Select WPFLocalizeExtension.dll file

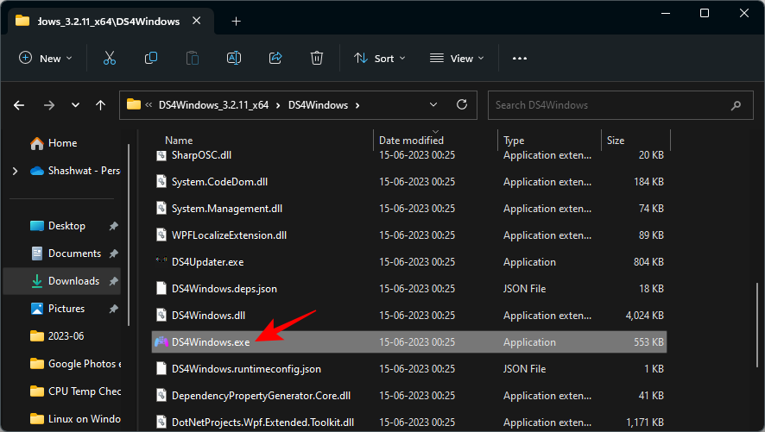[229, 235]
